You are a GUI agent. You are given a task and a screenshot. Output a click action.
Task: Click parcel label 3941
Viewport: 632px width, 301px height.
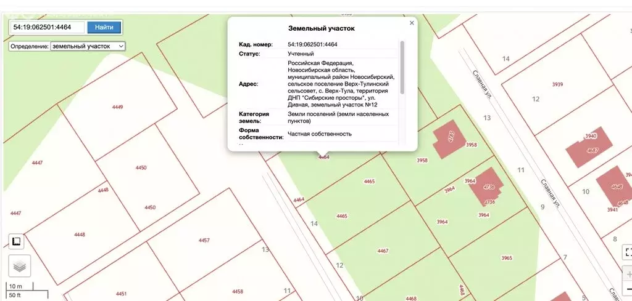point(612,209)
